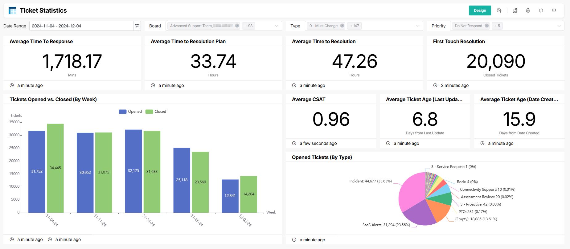
Task: Remove the Advanced Support Team board tag
Action: 237,26
